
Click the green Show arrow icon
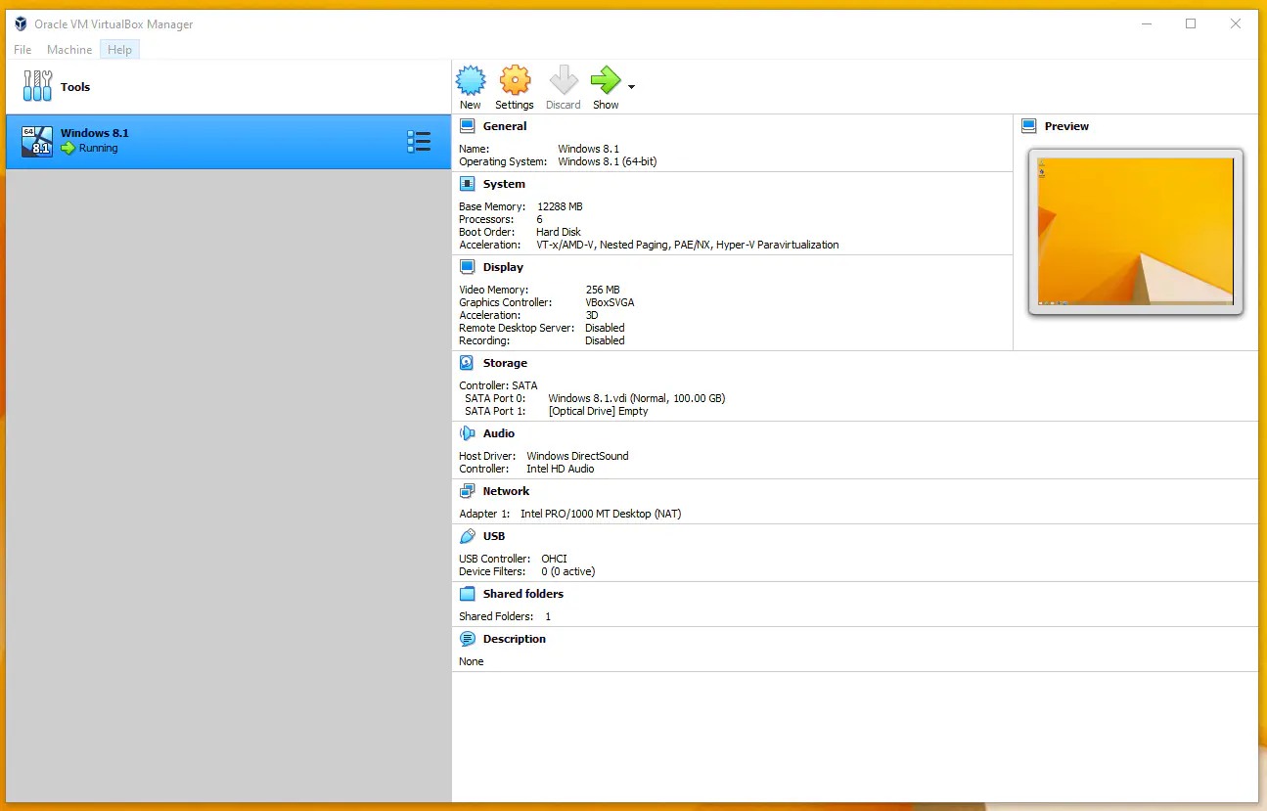click(605, 80)
